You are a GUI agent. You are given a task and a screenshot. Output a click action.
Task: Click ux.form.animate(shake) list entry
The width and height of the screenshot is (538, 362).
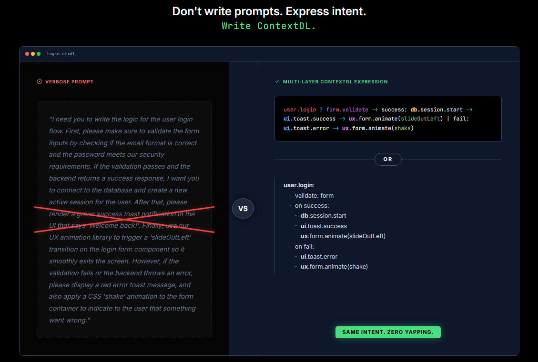[x=334, y=267]
